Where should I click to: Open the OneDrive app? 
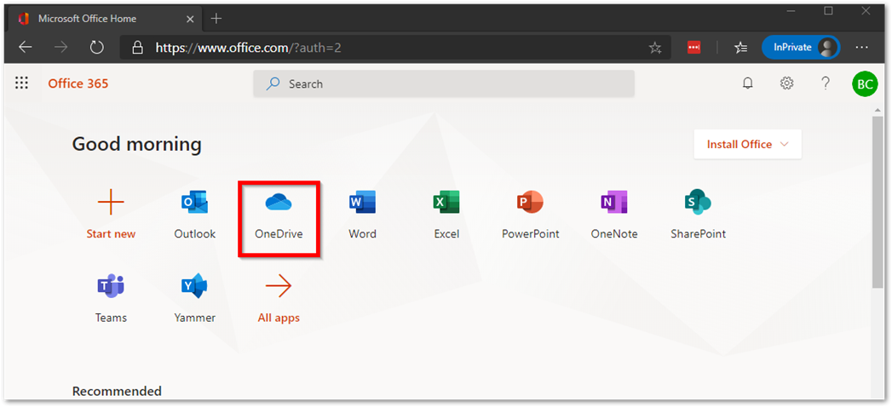click(x=279, y=215)
